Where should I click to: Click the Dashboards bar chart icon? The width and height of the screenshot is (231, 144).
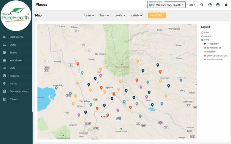coord(4,37)
